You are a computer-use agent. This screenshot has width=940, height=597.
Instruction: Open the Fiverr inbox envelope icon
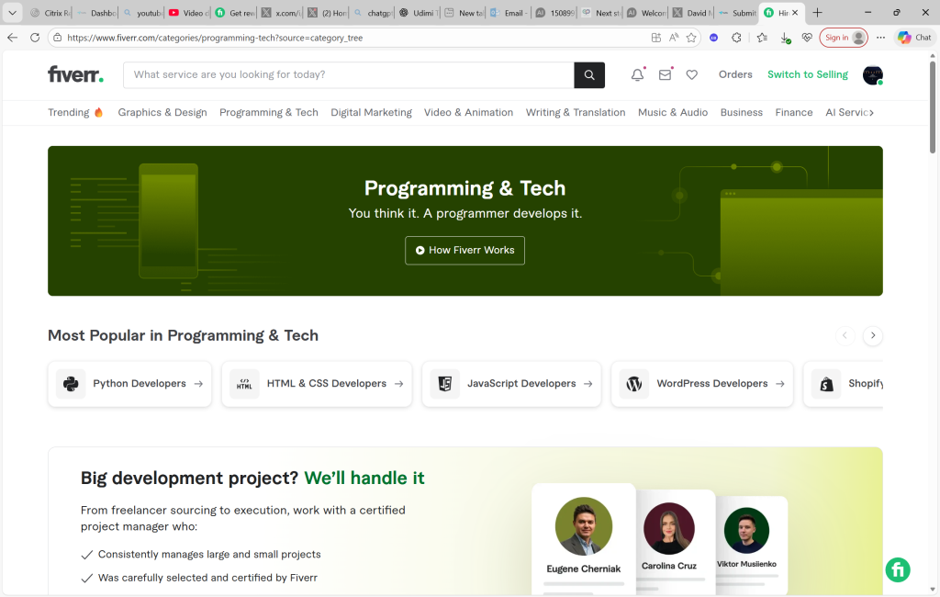(x=665, y=75)
